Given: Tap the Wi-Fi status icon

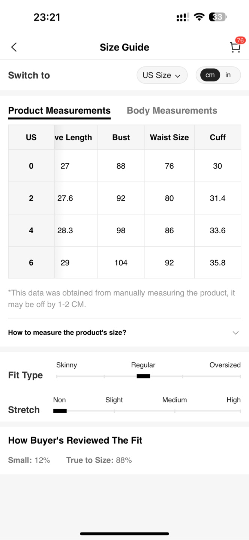Looking at the screenshot, I should (x=199, y=17).
